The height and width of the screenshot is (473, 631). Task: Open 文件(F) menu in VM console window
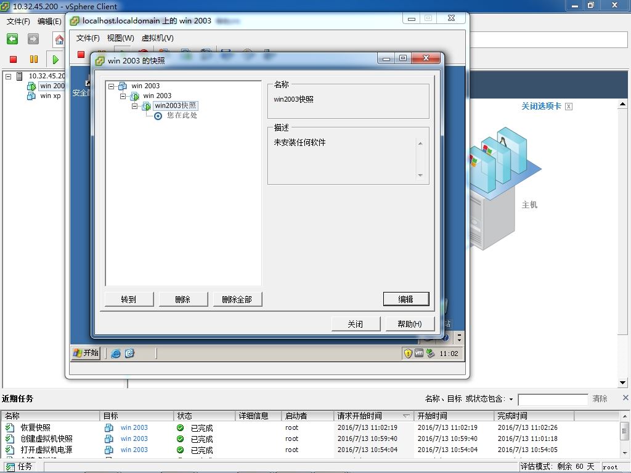pos(88,38)
